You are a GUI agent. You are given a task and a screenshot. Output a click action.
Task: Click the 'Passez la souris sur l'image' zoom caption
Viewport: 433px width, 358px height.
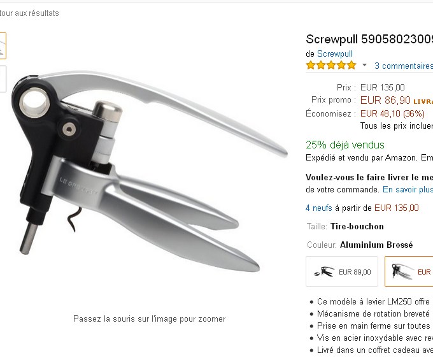pos(150,319)
